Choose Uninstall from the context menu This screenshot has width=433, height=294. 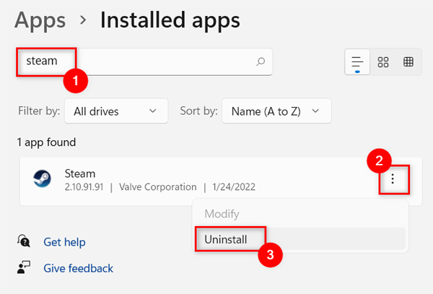225,238
